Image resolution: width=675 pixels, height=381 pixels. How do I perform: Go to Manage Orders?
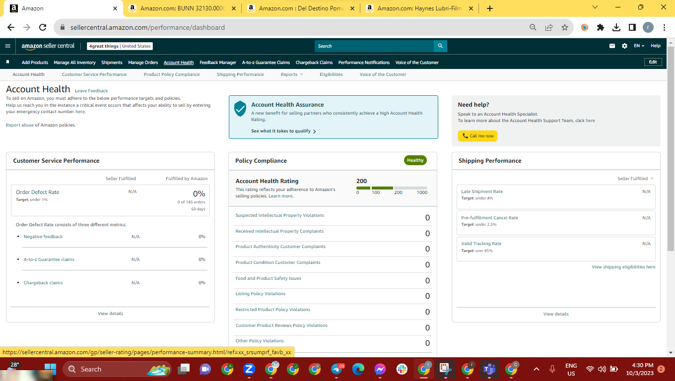pyautogui.click(x=143, y=63)
